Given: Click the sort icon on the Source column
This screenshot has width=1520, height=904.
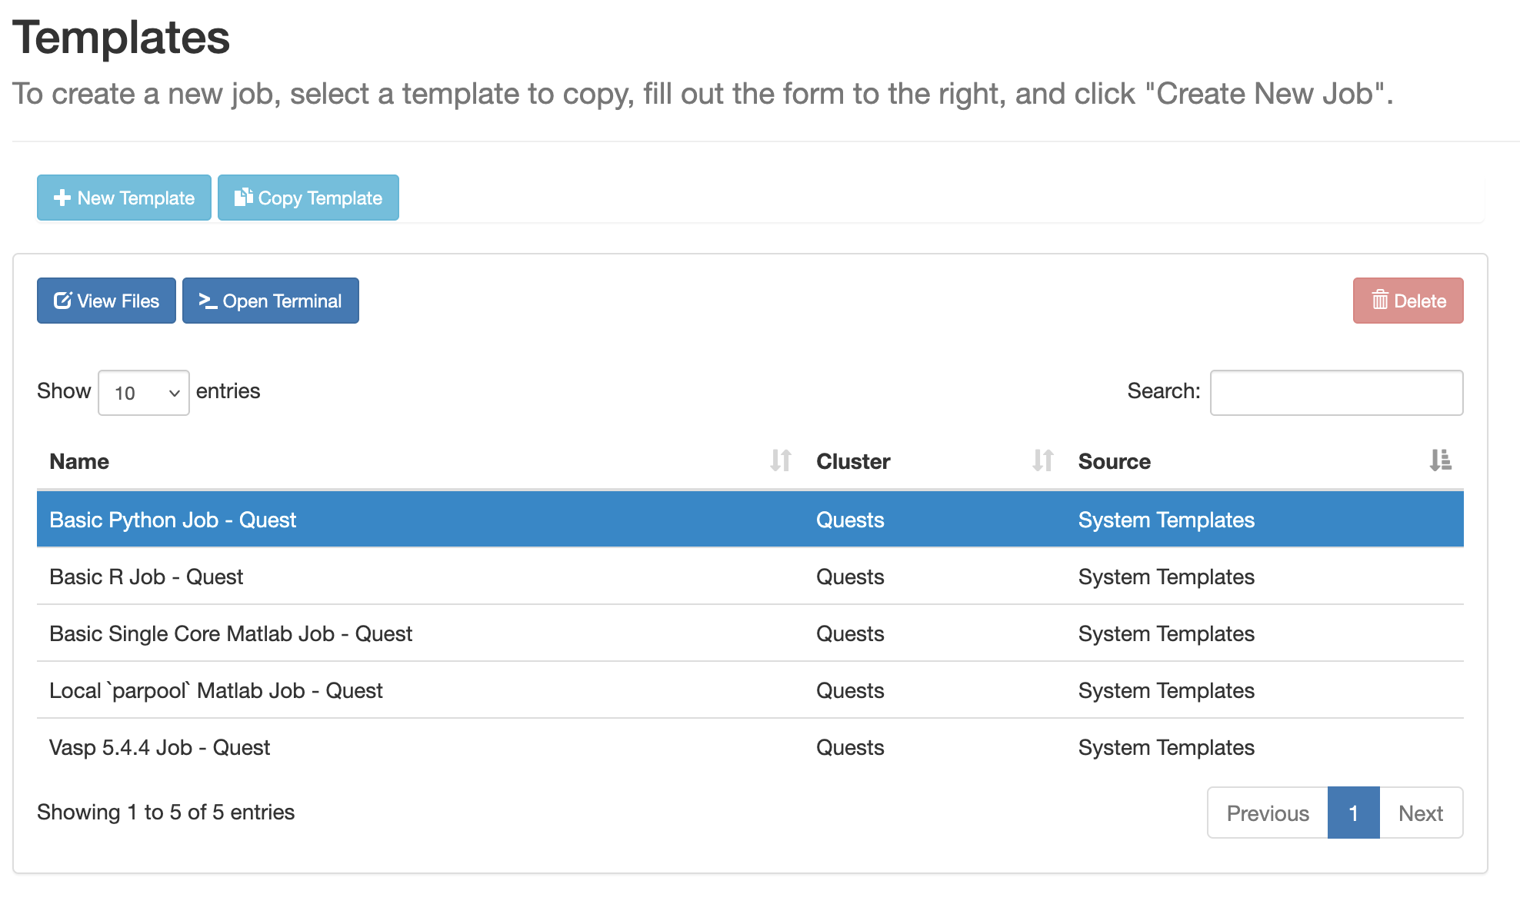Looking at the screenshot, I should pos(1441,460).
